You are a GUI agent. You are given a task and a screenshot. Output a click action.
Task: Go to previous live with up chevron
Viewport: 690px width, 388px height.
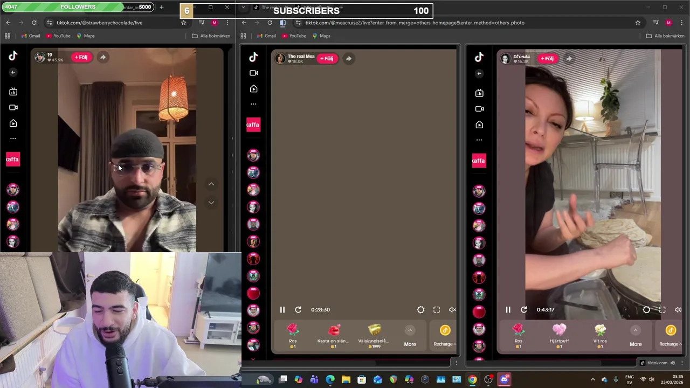[211, 184]
